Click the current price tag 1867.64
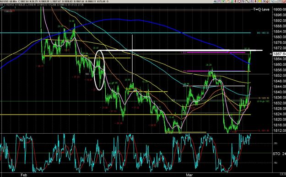Screen dimensions: 286x177 point(279,54)
